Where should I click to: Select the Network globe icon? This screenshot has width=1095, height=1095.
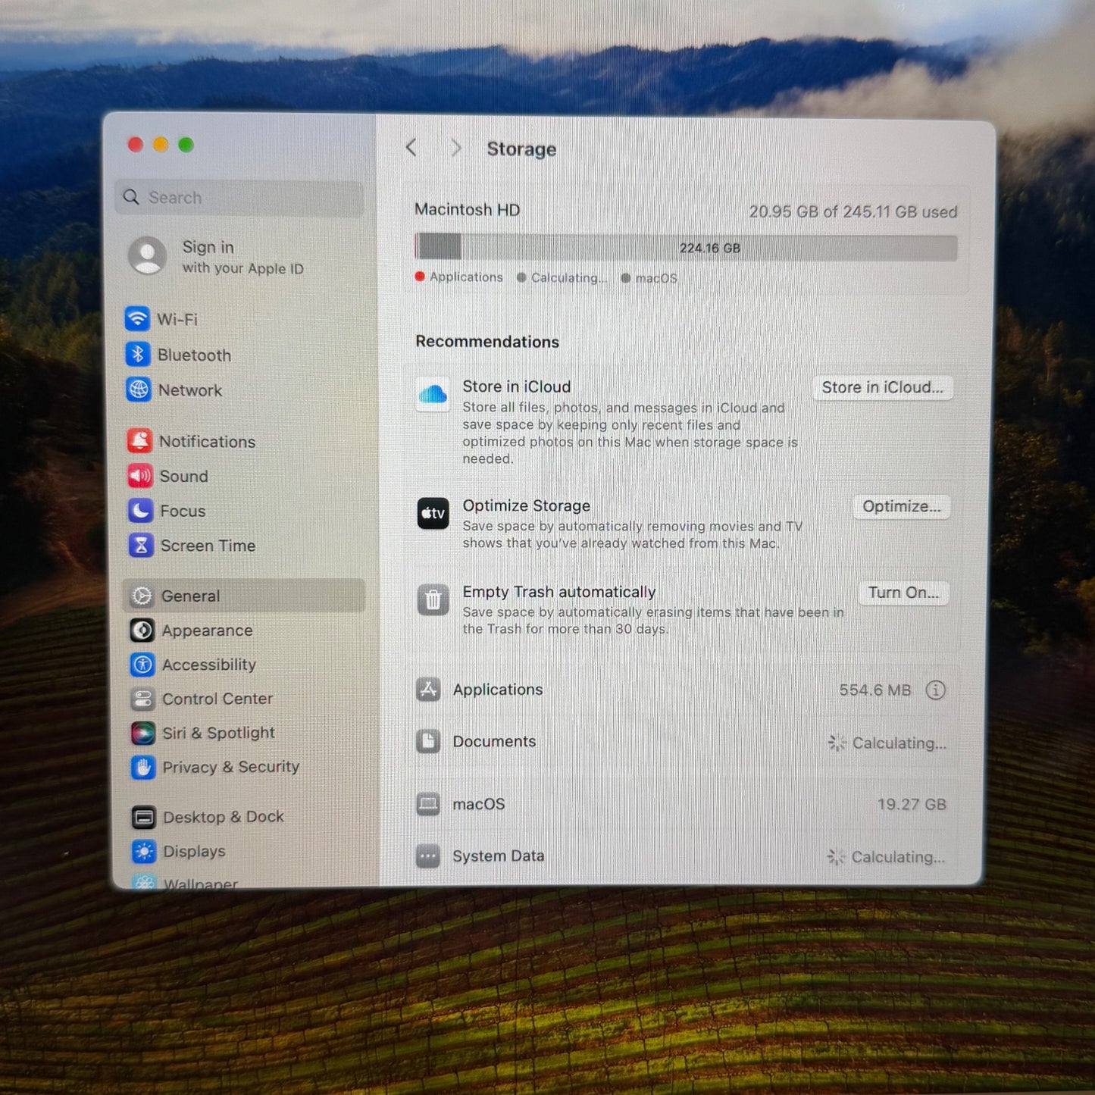click(139, 390)
